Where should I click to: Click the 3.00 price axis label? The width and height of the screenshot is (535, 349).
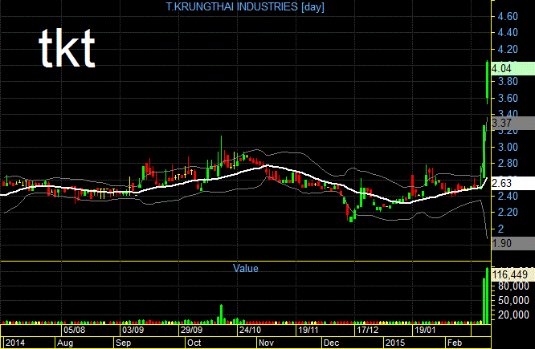[x=508, y=148]
